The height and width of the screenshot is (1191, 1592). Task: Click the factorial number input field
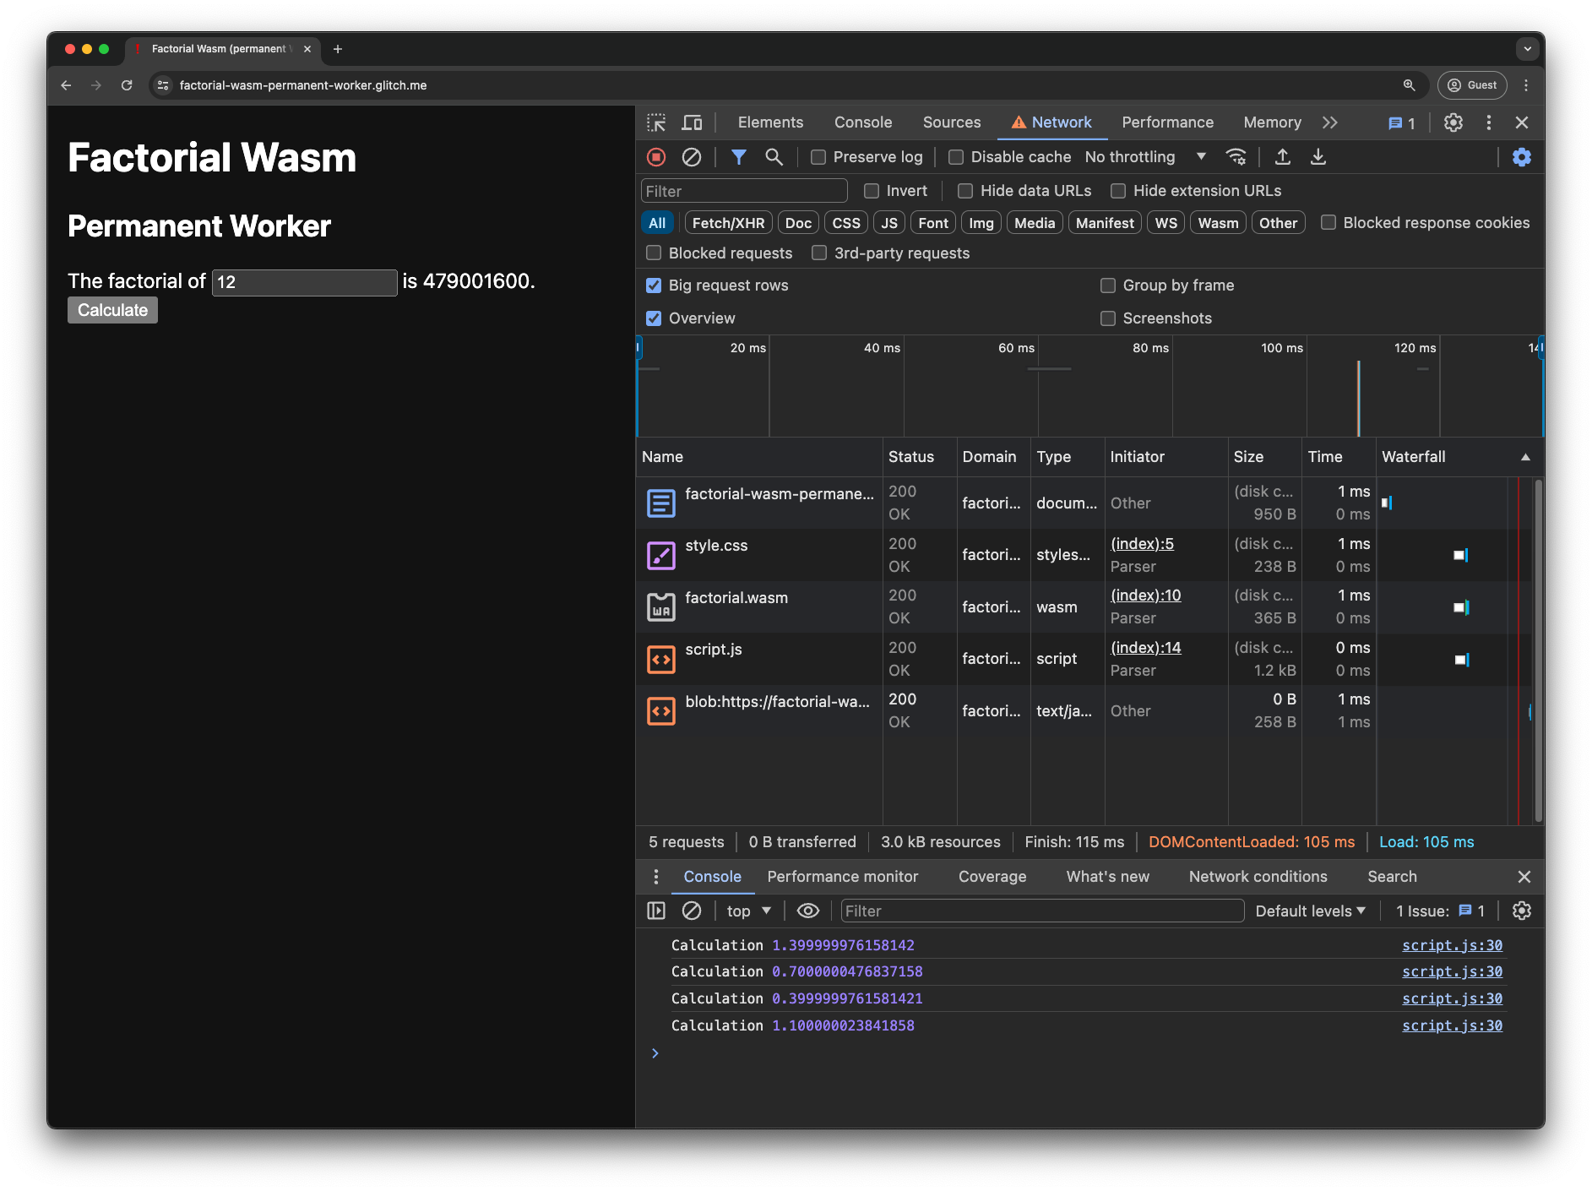[x=304, y=282]
